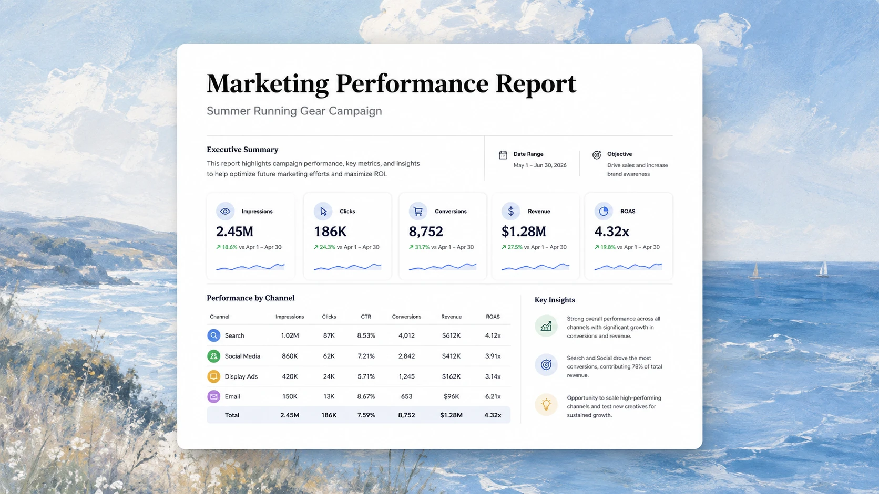879x494 pixels.
Task: Click the 18.6% growth figure
Action: 230,247
